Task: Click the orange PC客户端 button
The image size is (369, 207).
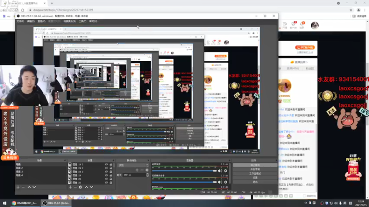Action: 305,47
